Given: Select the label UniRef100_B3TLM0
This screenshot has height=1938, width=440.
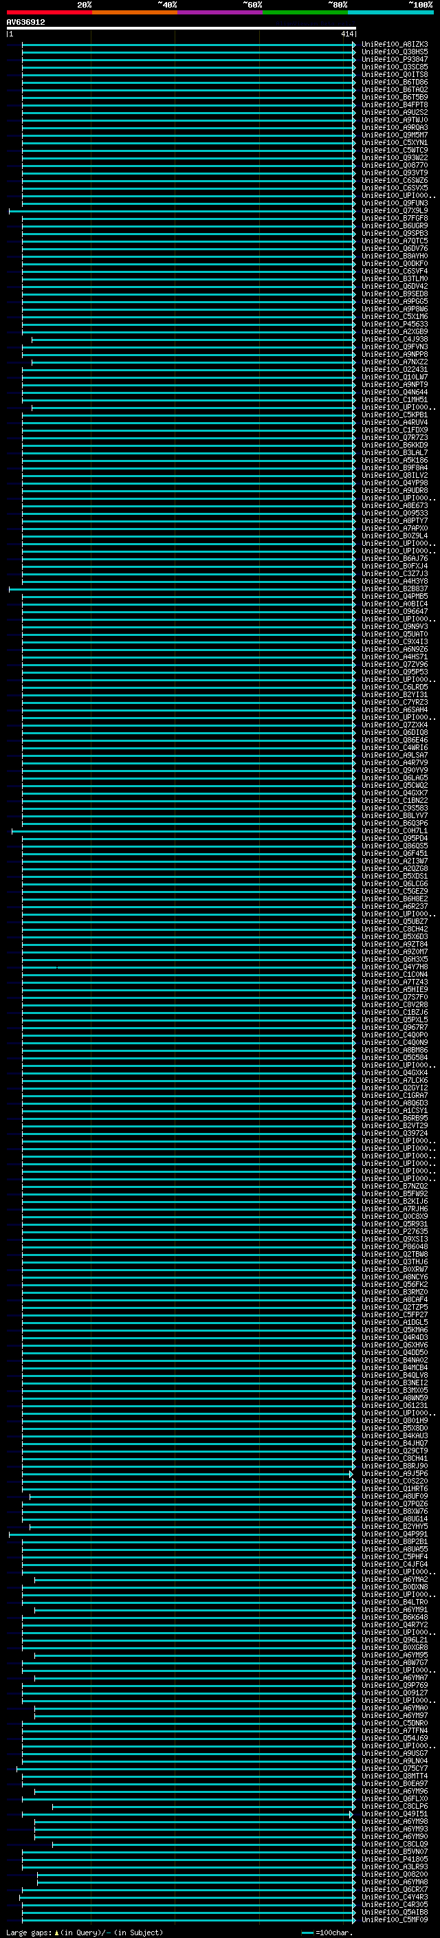Looking at the screenshot, I should (x=395, y=279).
